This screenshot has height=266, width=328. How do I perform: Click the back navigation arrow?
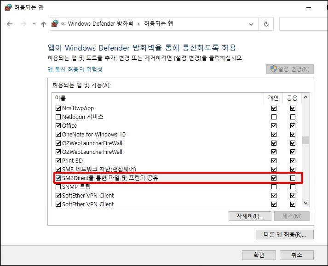click(10, 24)
